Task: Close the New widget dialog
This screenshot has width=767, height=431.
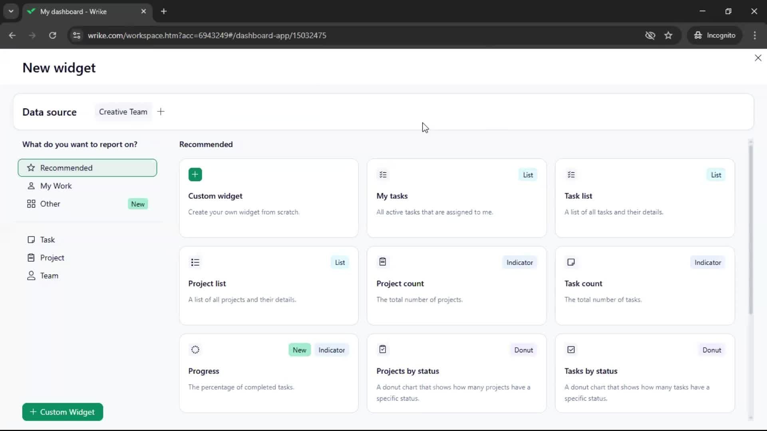Action: click(758, 58)
